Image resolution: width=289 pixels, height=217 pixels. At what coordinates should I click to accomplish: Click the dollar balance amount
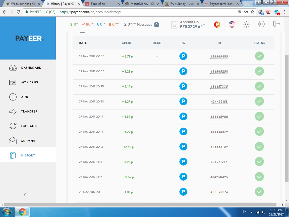[75, 24]
